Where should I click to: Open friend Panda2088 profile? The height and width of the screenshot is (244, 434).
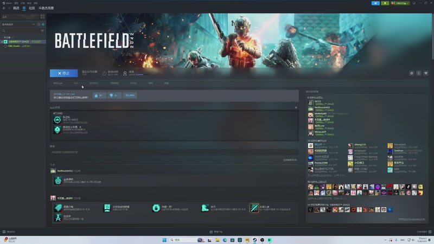pos(321,163)
